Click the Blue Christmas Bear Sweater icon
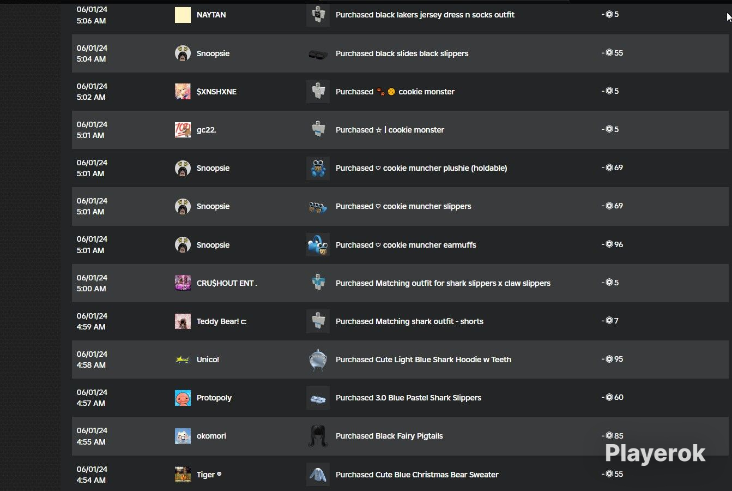The image size is (732, 491). coord(318,475)
